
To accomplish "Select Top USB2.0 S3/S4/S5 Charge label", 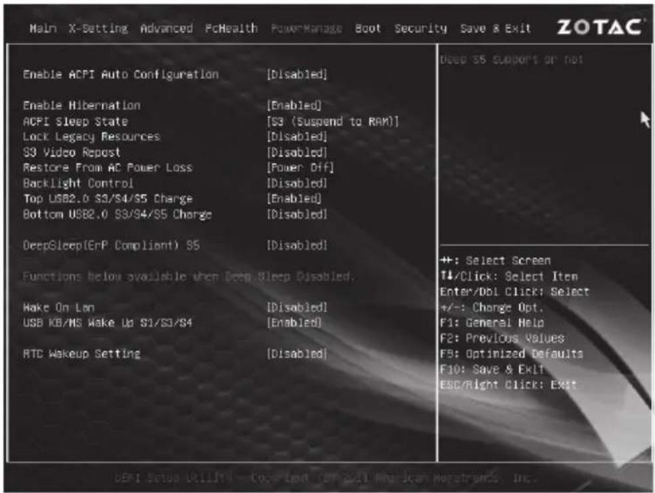I will [108, 198].
